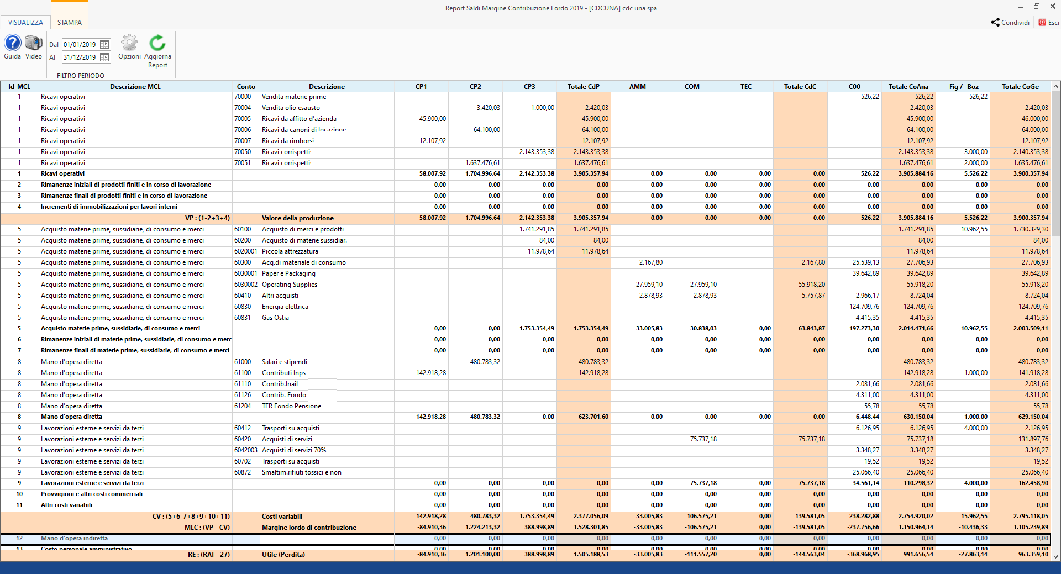Open the Dal date calendar picker

pos(104,45)
